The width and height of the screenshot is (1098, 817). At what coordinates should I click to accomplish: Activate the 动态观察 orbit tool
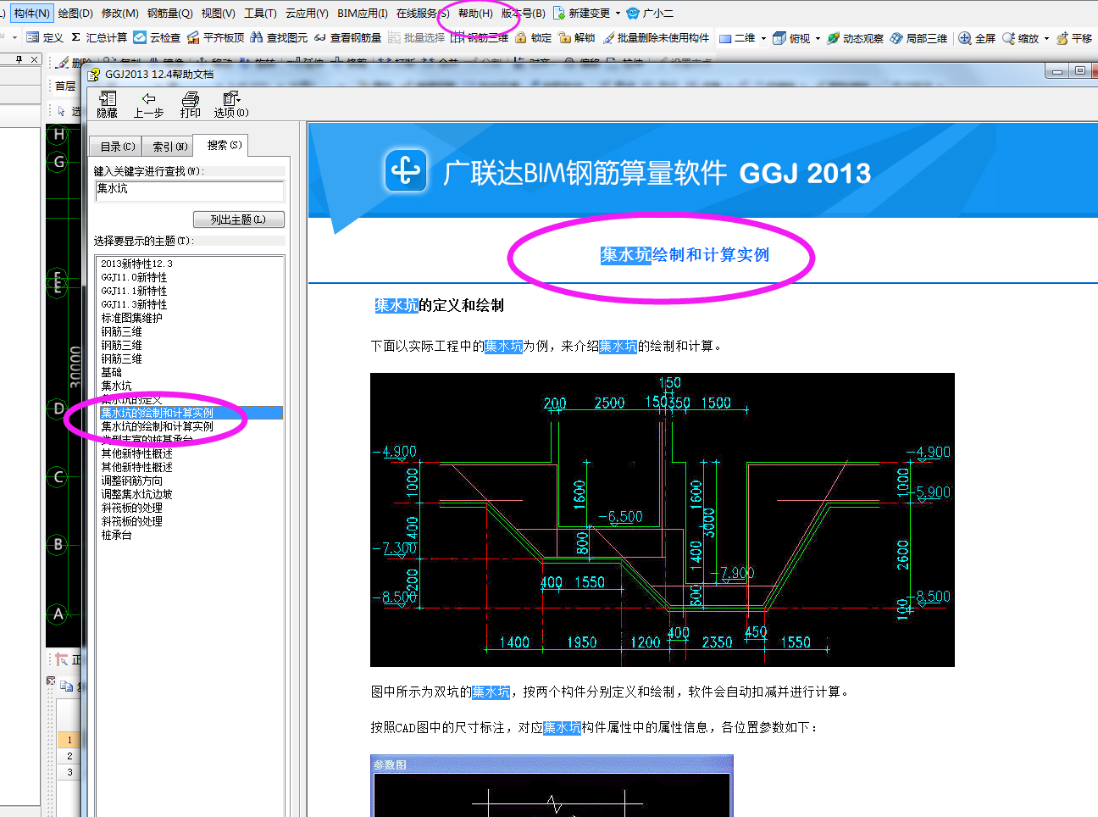tap(855, 38)
